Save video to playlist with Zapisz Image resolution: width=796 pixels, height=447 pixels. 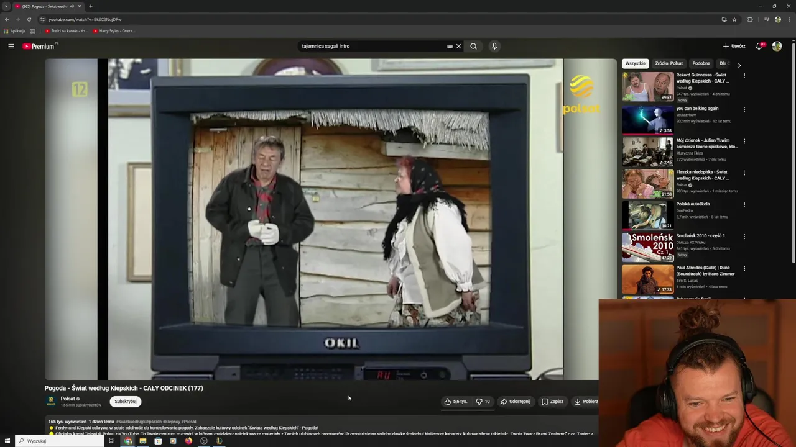point(552,402)
